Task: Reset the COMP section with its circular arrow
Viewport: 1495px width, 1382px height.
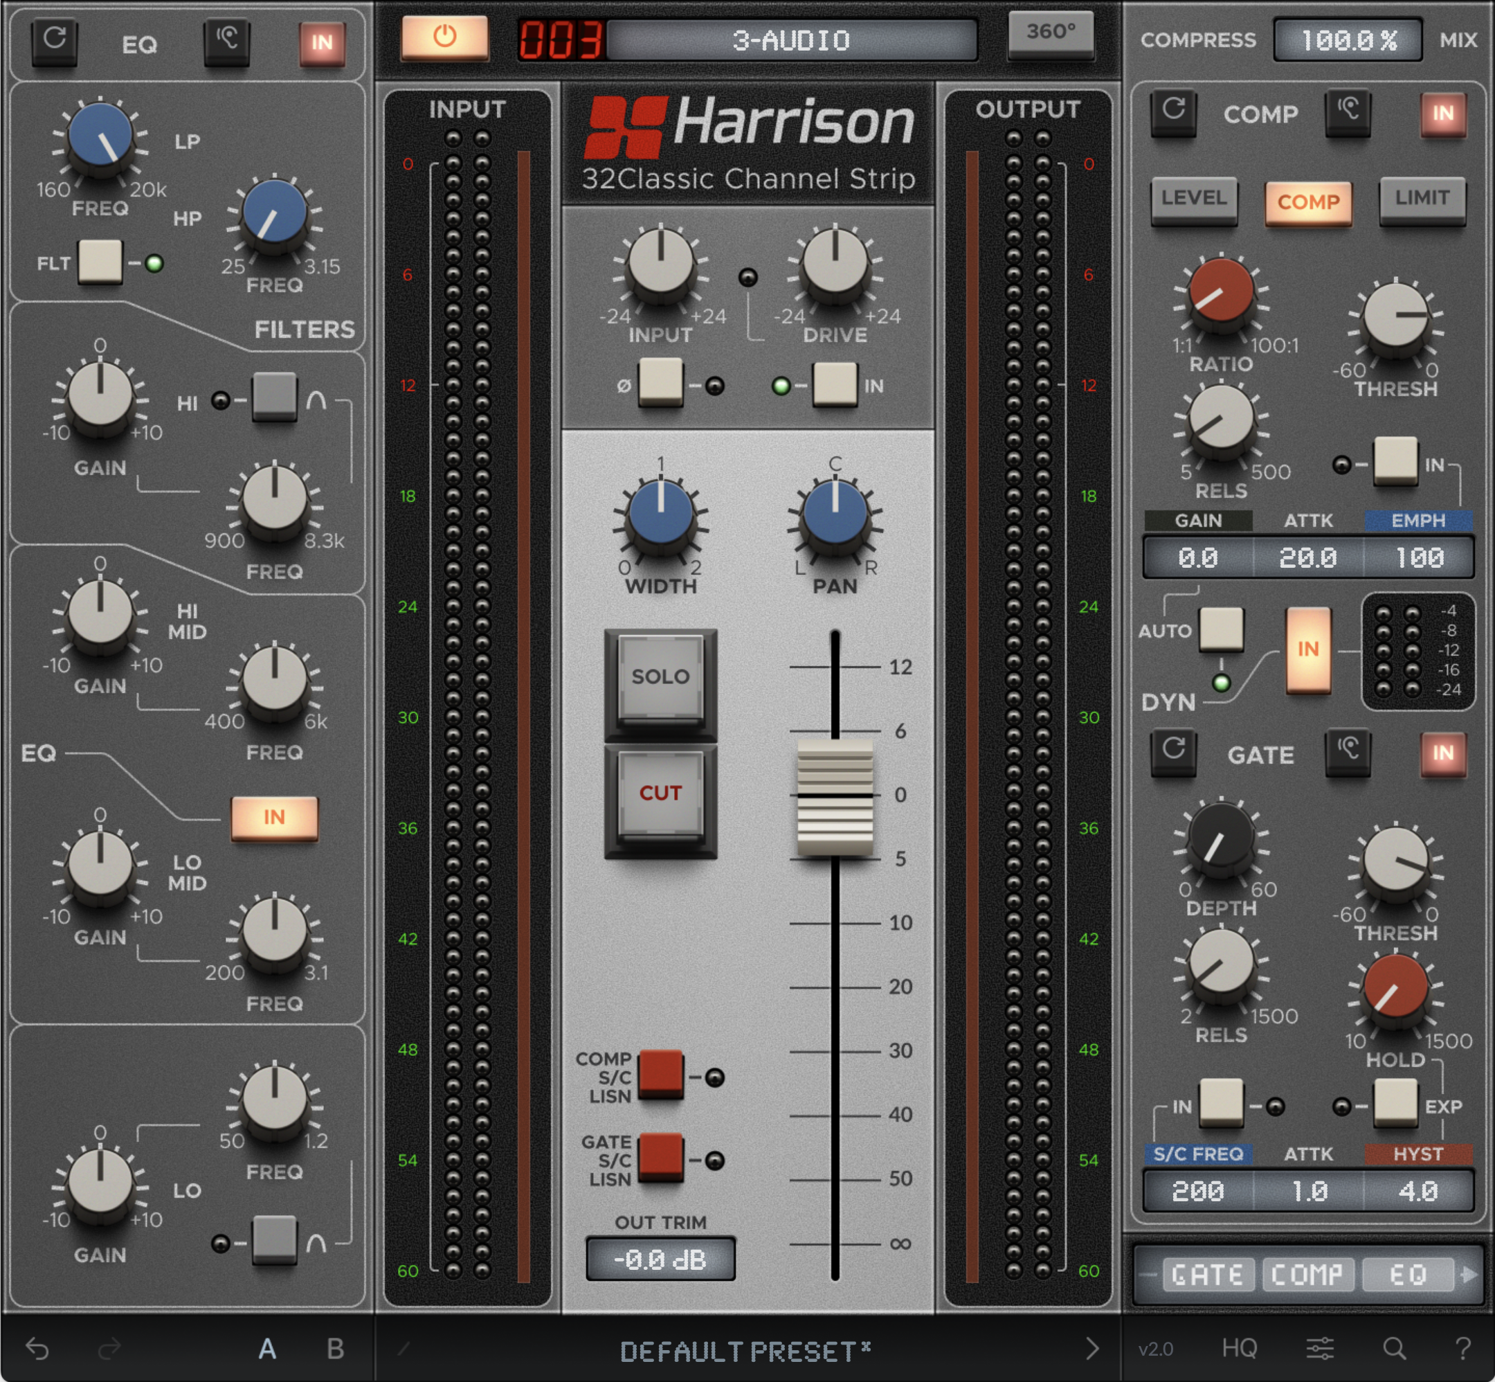Action: [1174, 112]
